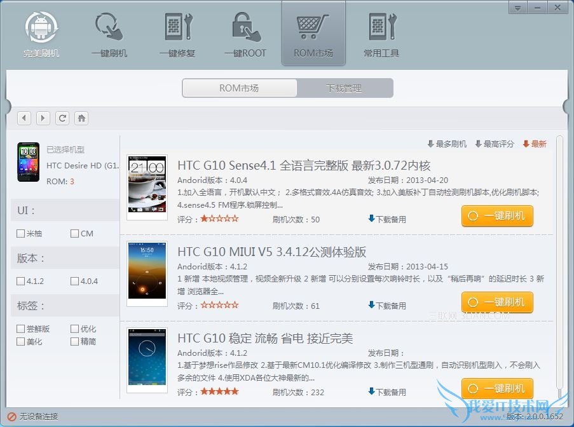Click the 无设备连接 status icon
This screenshot has width=574, height=427.
pos(11,416)
